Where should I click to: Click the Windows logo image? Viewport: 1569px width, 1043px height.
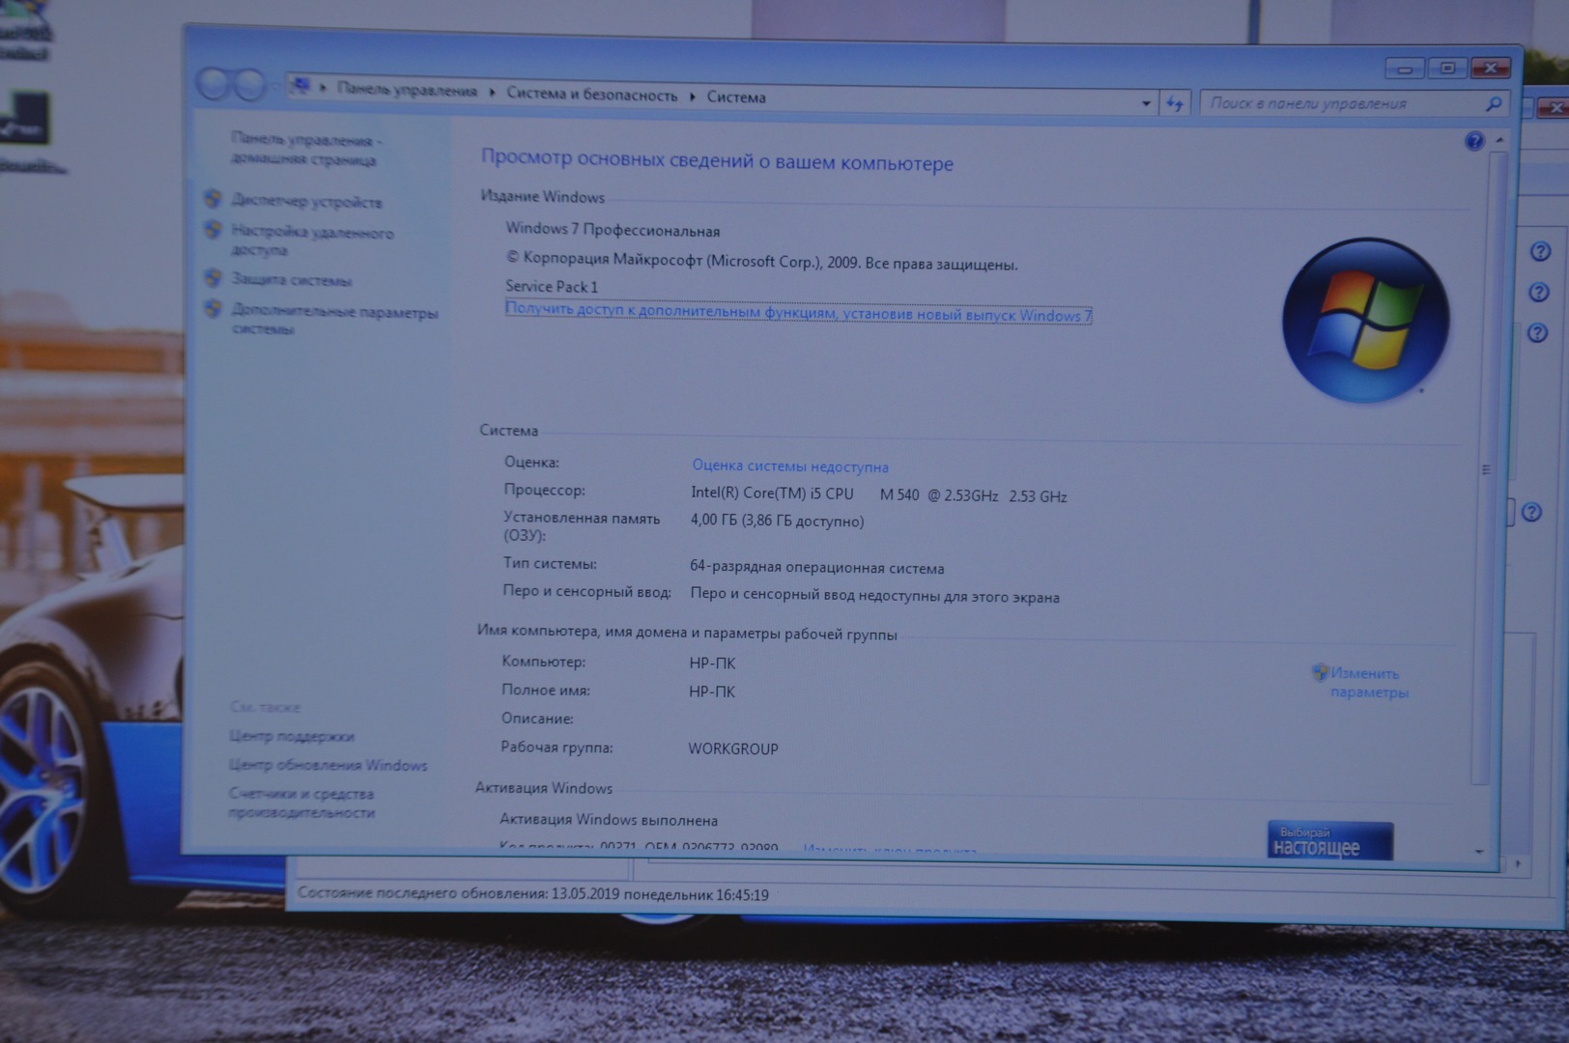1365,321
